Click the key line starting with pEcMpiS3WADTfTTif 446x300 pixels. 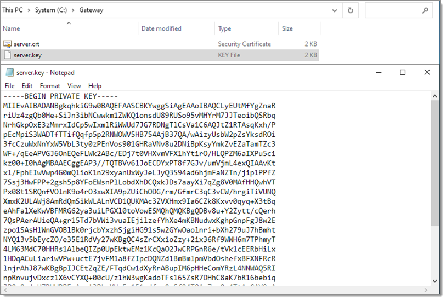point(139,135)
